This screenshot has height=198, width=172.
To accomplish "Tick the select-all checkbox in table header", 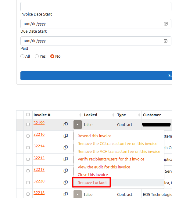I will [x=28, y=114].
